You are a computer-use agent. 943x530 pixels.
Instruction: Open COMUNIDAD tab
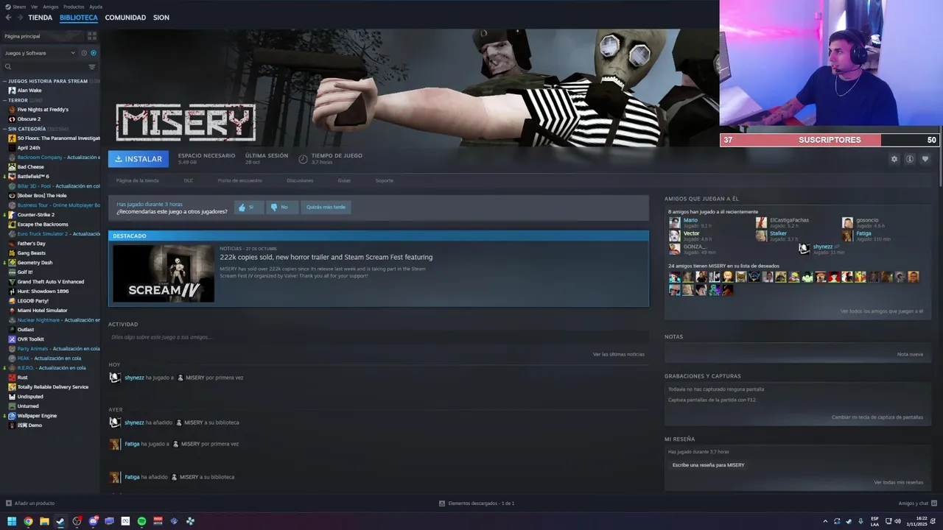(x=125, y=18)
